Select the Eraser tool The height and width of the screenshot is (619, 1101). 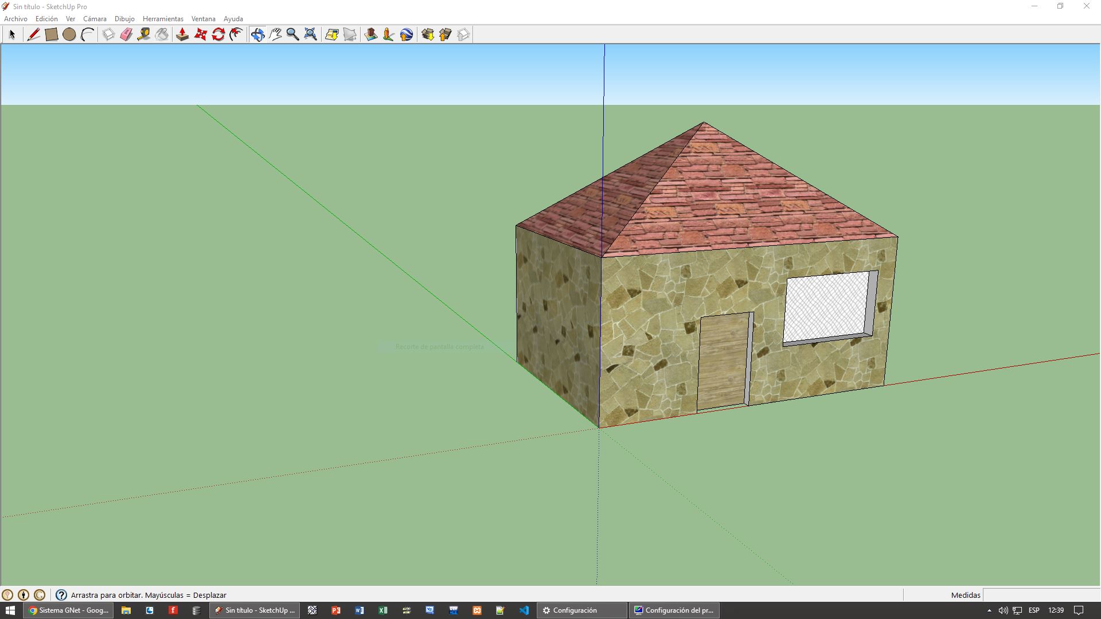tap(126, 34)
